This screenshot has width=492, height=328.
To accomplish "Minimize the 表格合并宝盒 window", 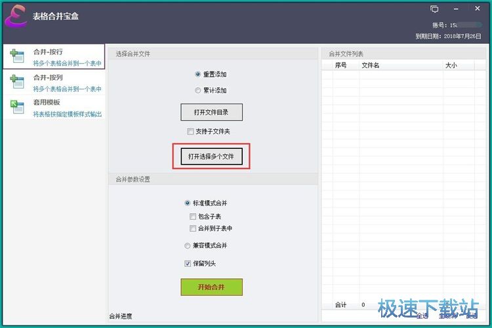I will pos(456,9).
